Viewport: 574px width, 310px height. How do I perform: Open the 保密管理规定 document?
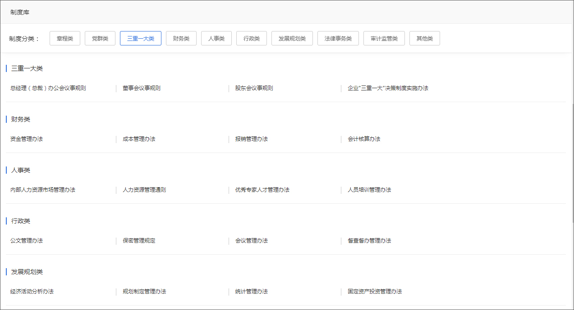coord(138,241)
